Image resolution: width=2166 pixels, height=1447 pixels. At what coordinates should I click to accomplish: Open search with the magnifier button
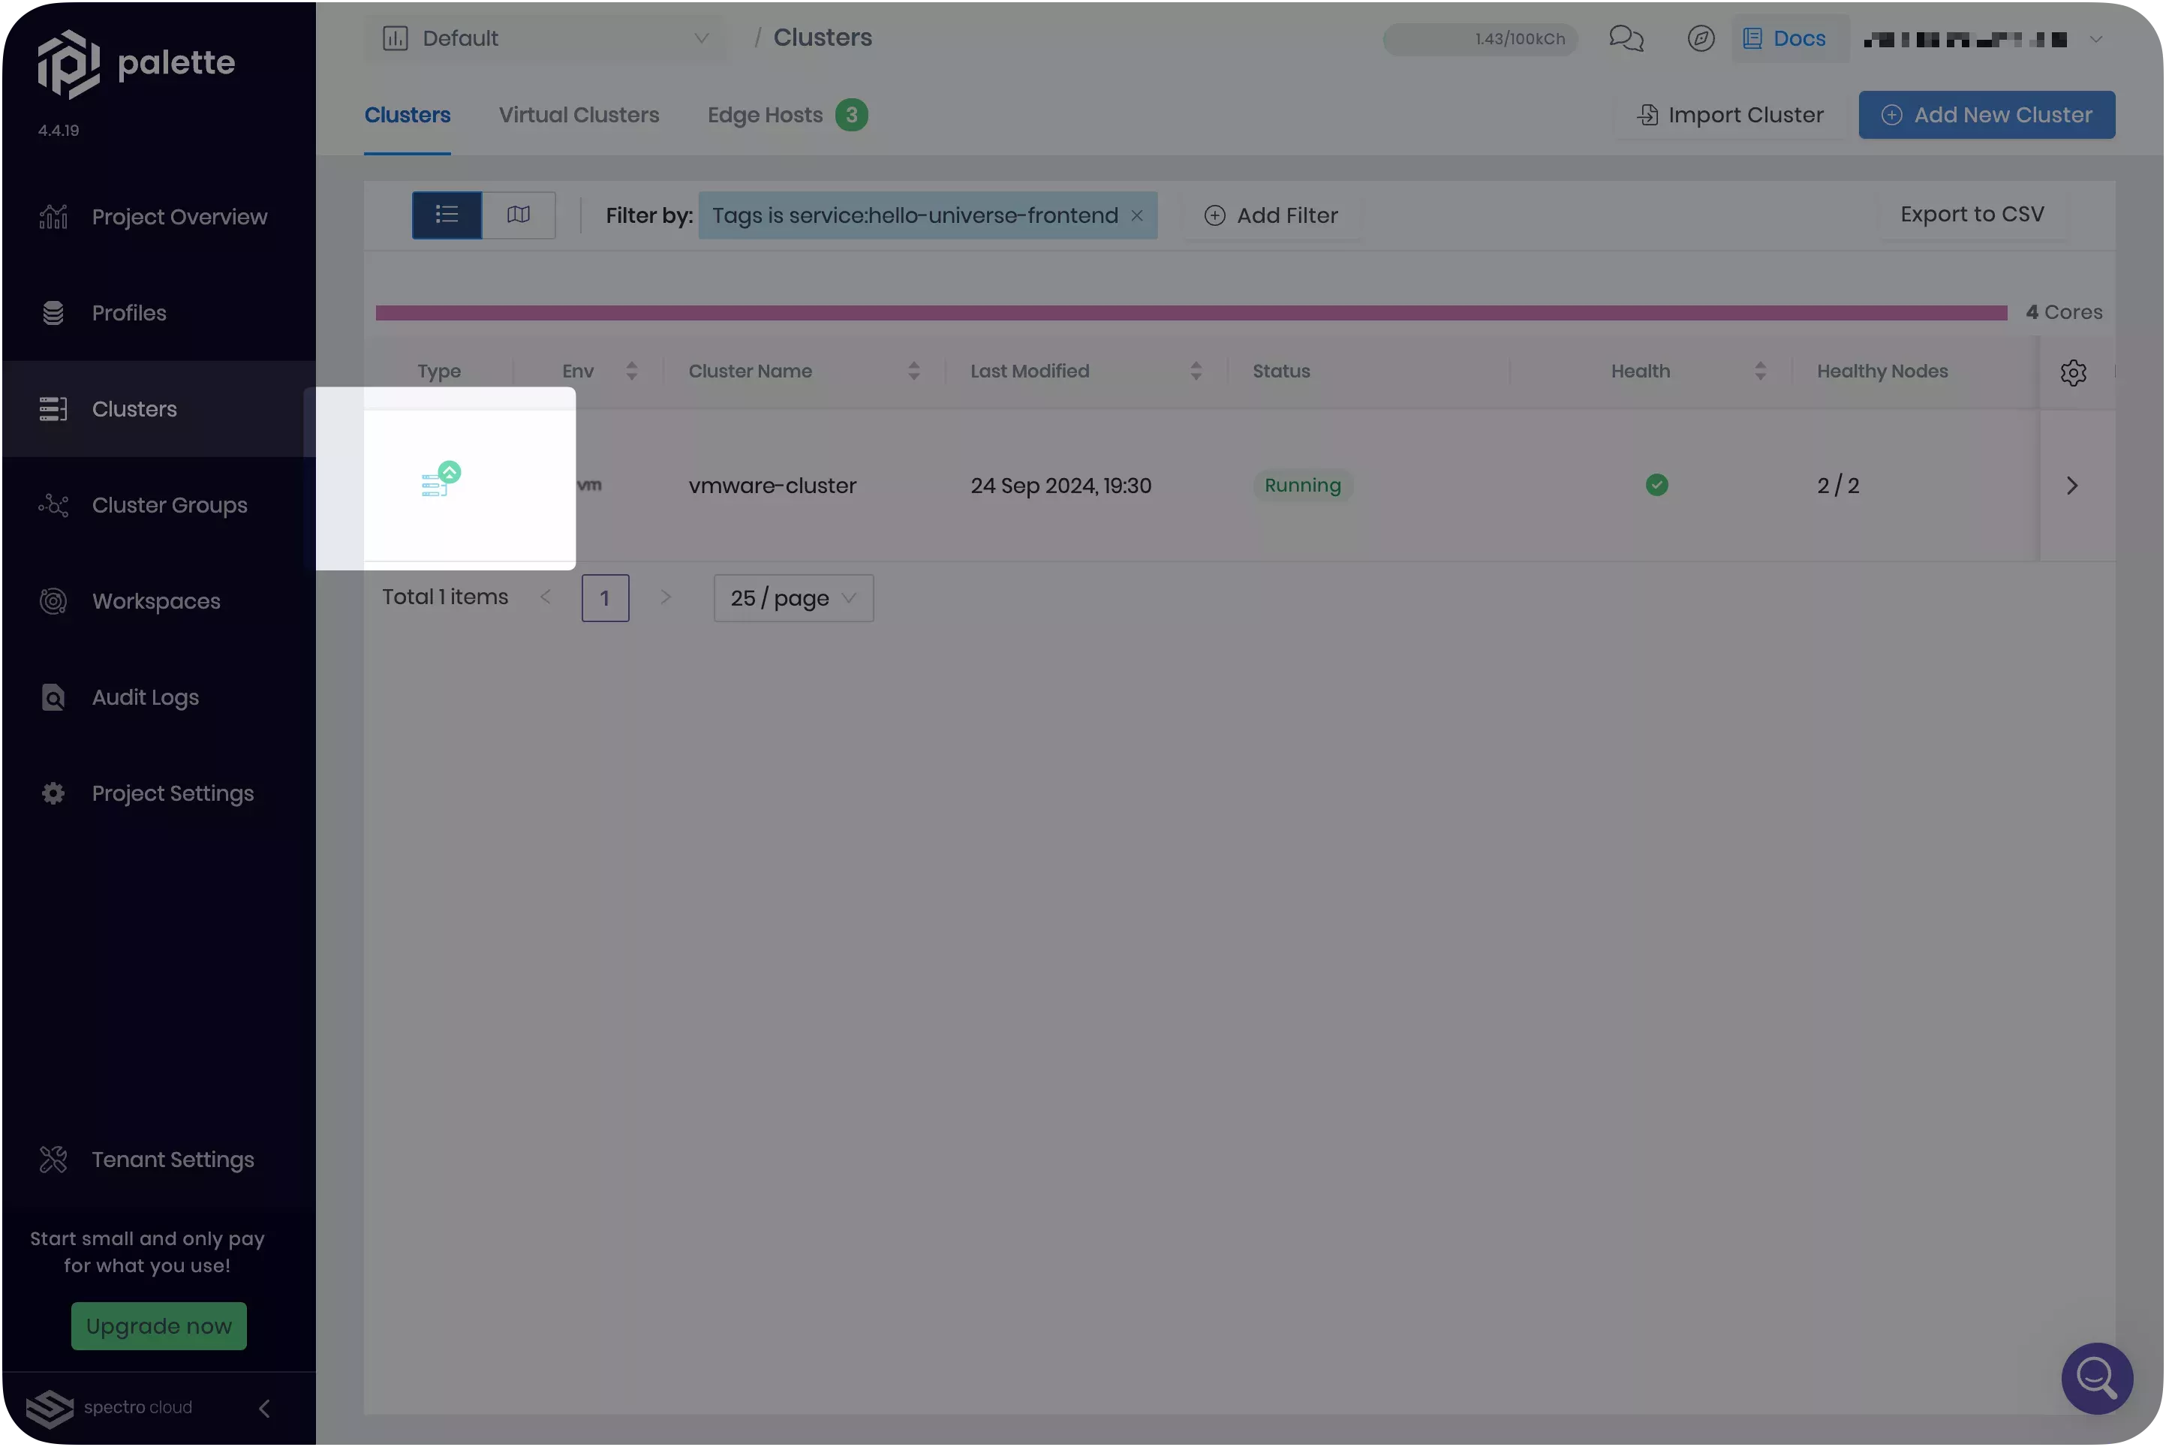click(x=2096, y=1379)
